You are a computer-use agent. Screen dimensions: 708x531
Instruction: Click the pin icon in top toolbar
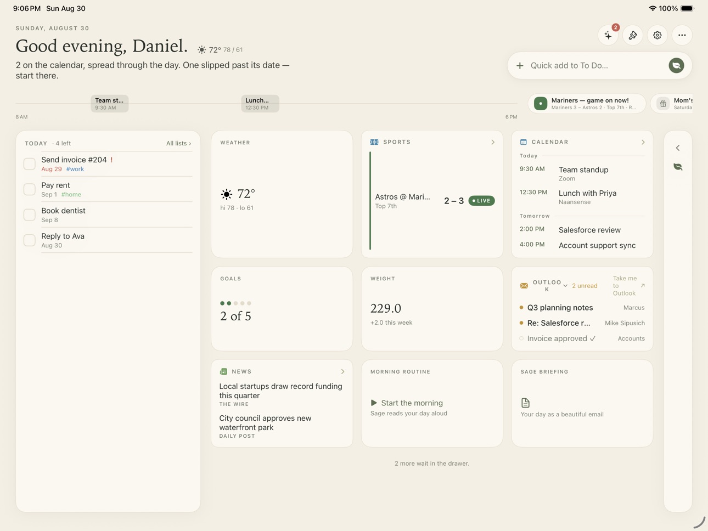click(633, 35)
